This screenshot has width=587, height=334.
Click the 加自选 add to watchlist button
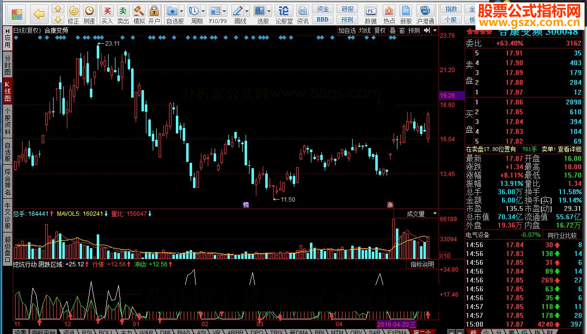coord(347,30)
